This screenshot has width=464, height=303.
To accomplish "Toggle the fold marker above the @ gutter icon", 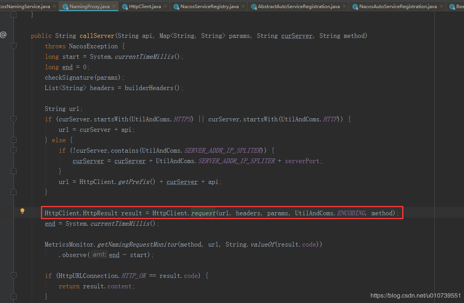I will [x=14, y=15].
